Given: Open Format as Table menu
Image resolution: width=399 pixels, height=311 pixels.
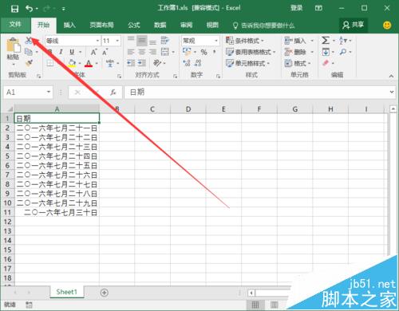Looking at the screenshot, I should (251, 52).
